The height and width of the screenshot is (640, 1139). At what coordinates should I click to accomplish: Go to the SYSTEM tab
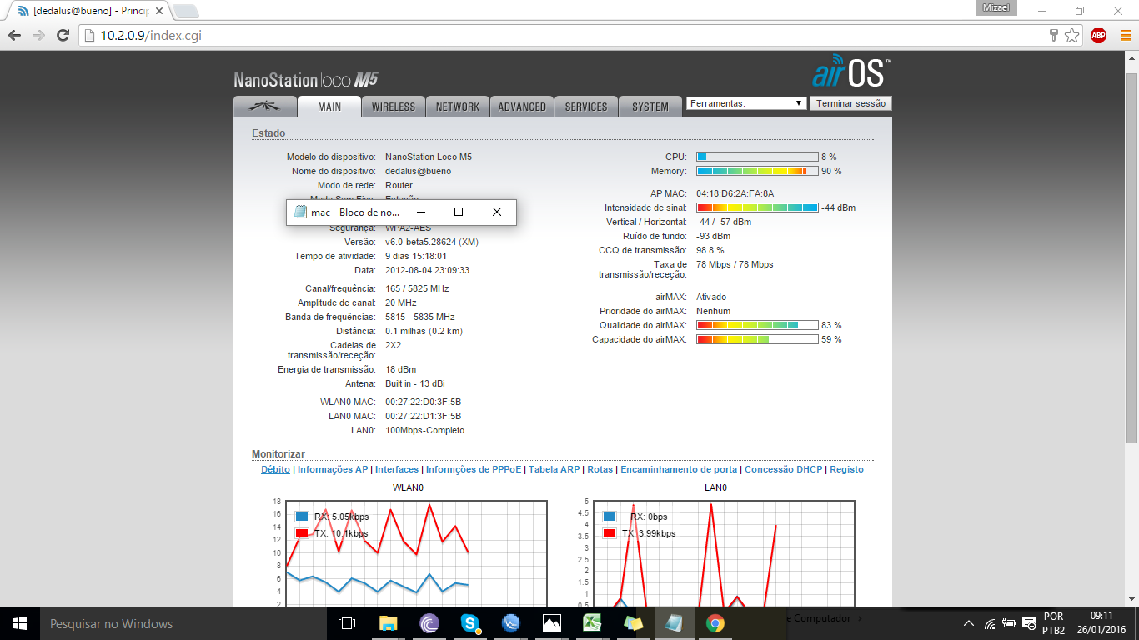coord(650,107)
